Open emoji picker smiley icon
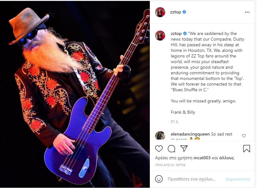Image resolution: width=257 pixels, height=188 pixels. (x=159, y=179)
